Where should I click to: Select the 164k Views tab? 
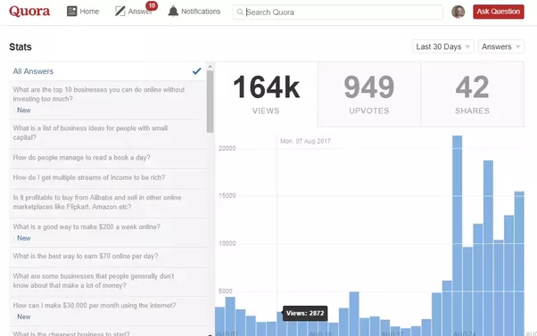tap(266, 94)
